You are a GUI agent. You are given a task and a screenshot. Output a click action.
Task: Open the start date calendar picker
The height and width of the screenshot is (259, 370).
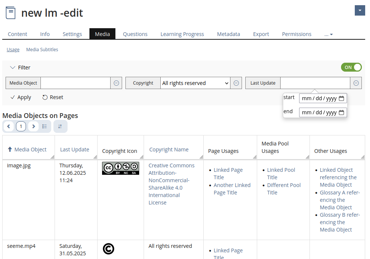(x=341, y=98)
